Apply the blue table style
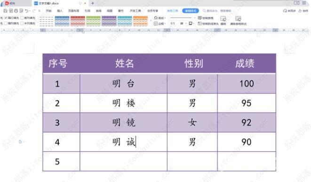This screenshot has height=182, width=311. 62,21
